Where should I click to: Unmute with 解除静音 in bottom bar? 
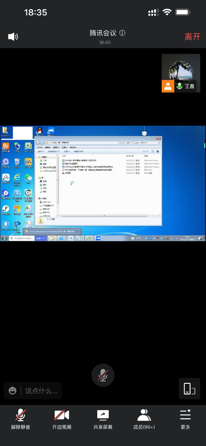(21, 419)
